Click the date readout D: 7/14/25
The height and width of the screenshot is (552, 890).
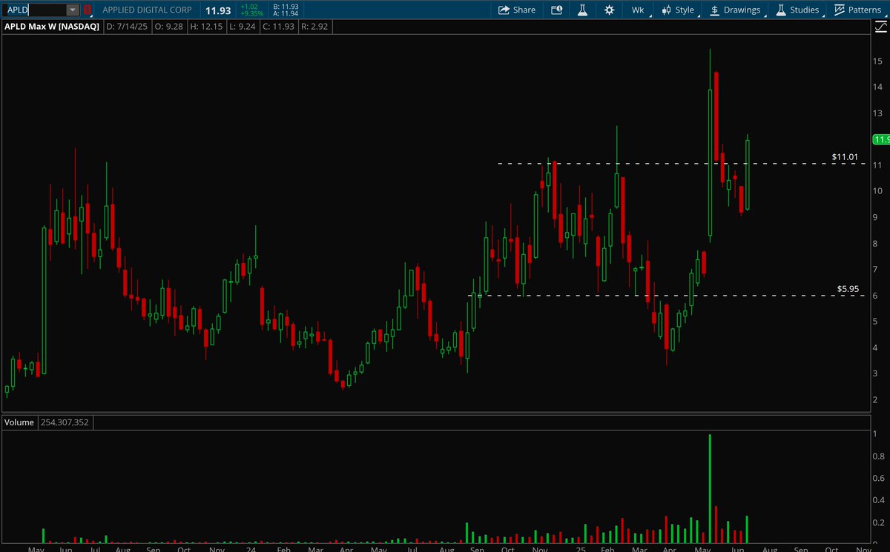128,27
